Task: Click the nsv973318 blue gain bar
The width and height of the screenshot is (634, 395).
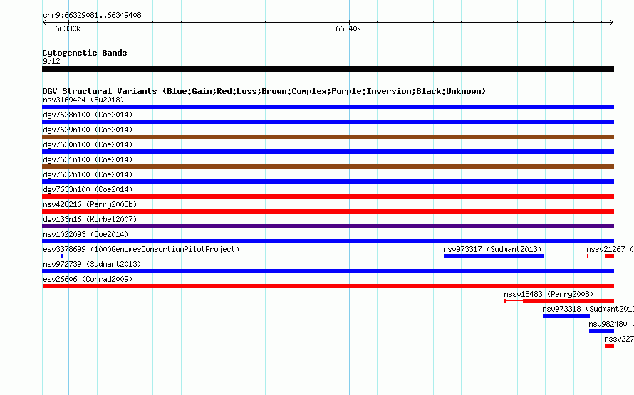Action: (x=566, y=316)
